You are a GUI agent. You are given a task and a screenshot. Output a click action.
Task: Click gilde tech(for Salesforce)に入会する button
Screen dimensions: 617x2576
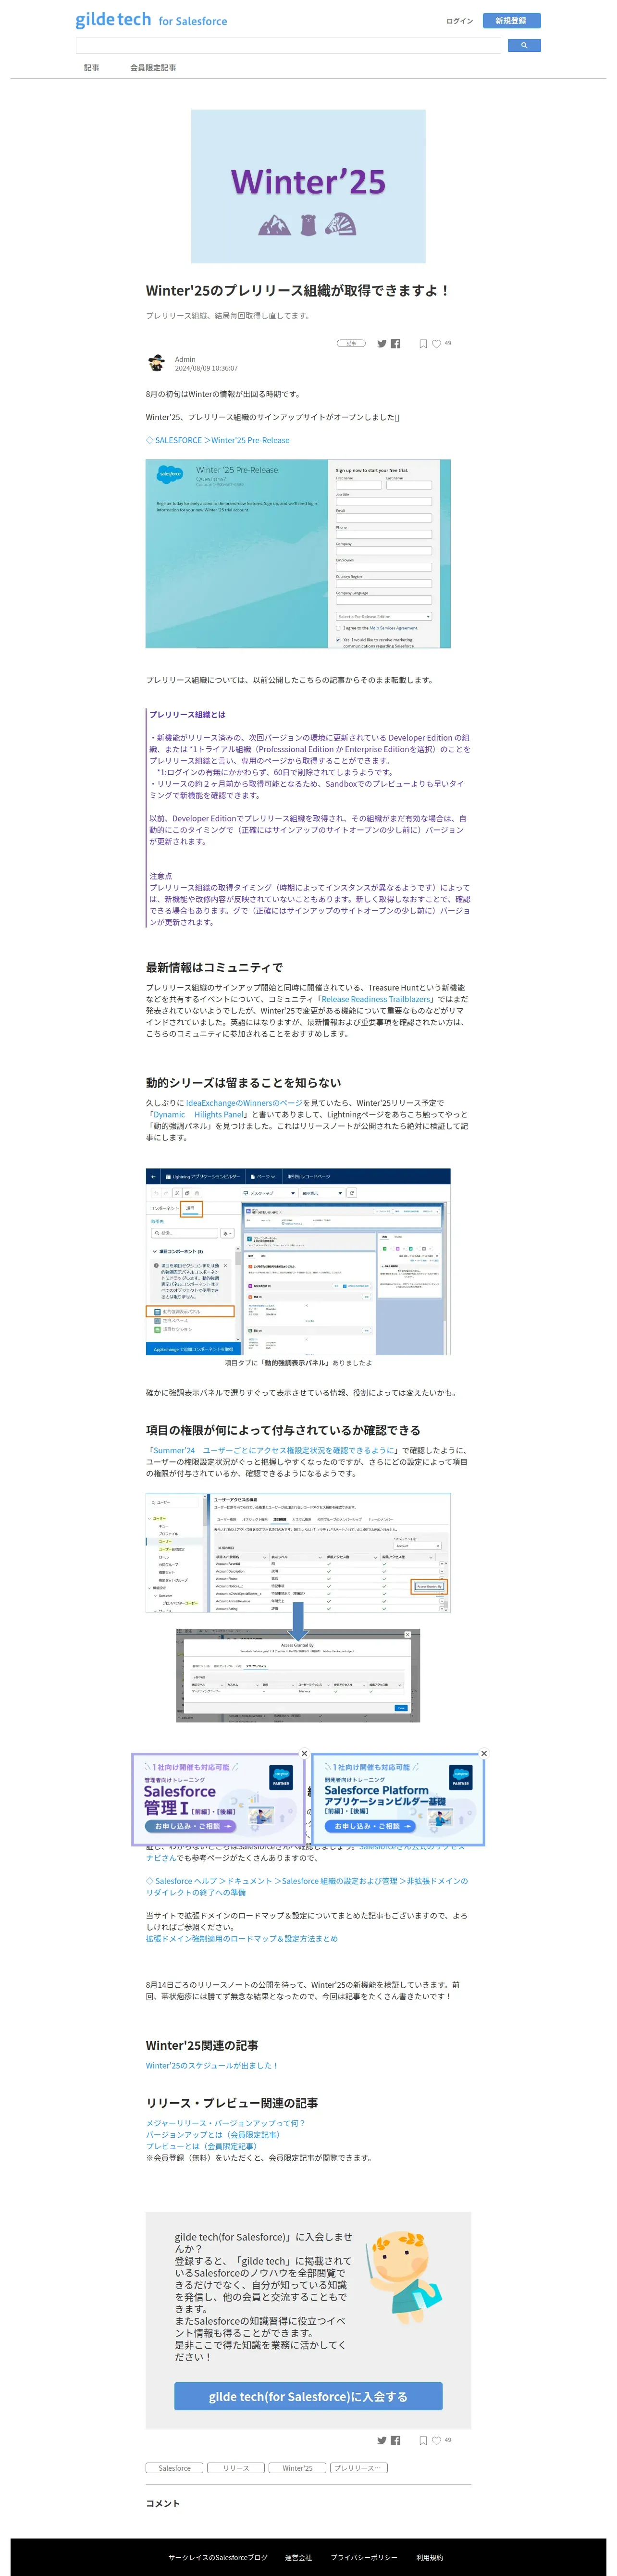tap(308, 2396)
